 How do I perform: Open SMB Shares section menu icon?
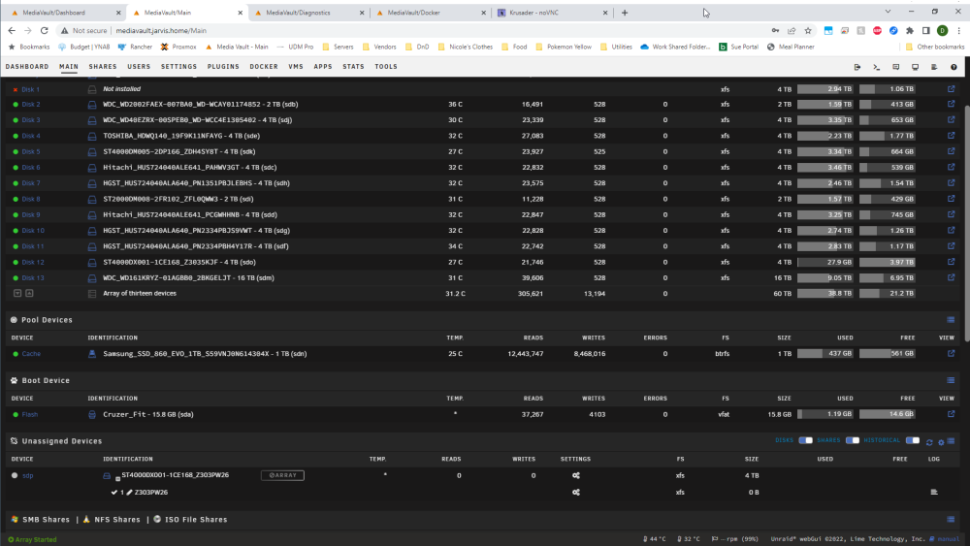tap(951, 520)
